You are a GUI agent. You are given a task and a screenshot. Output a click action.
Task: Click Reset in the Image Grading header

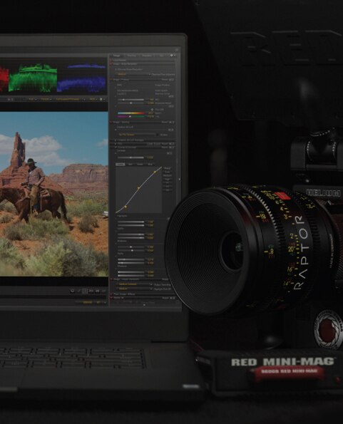pyautogui.click(x=165, y=123)
